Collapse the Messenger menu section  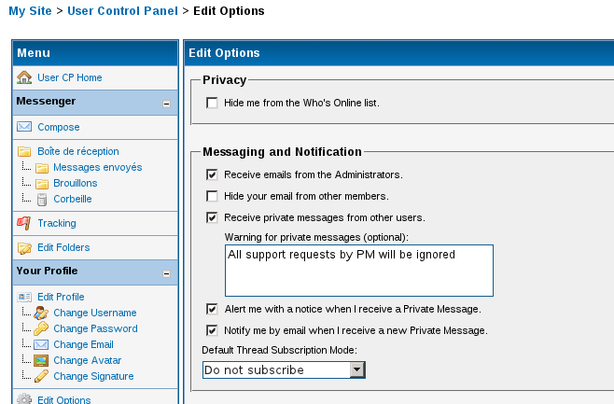(166, 104)
